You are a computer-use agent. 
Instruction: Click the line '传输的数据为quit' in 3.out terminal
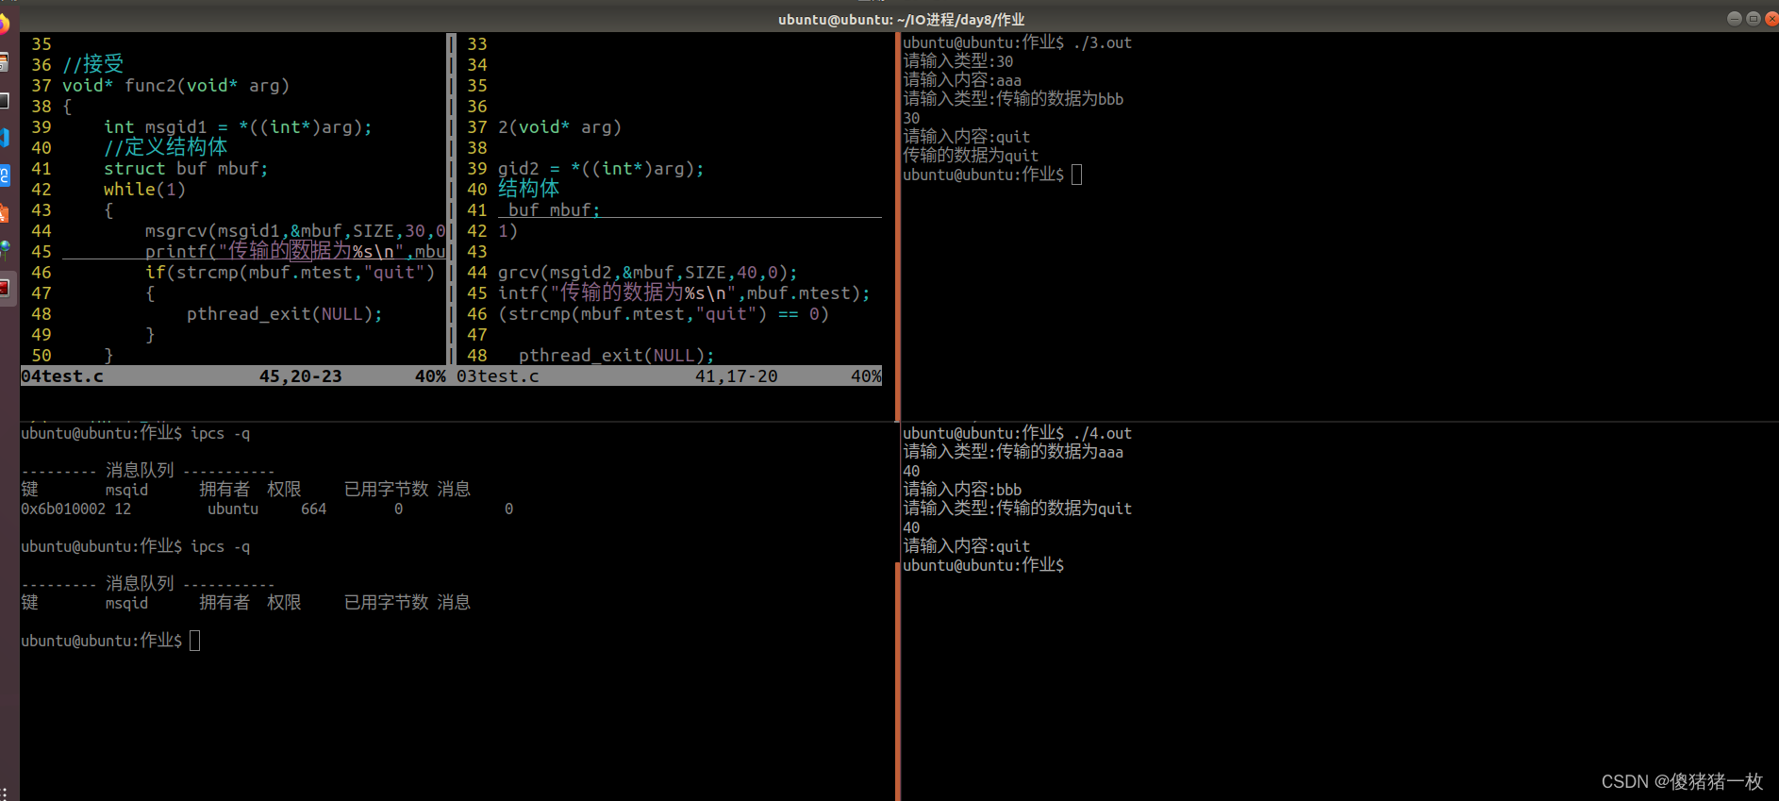[971, 156]
